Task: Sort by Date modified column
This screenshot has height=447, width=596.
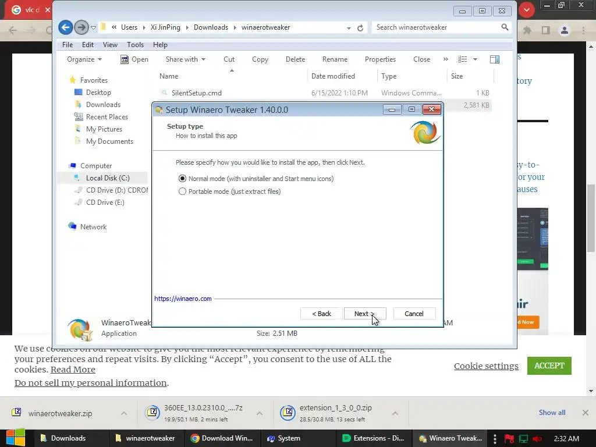Action: point(342,76)
